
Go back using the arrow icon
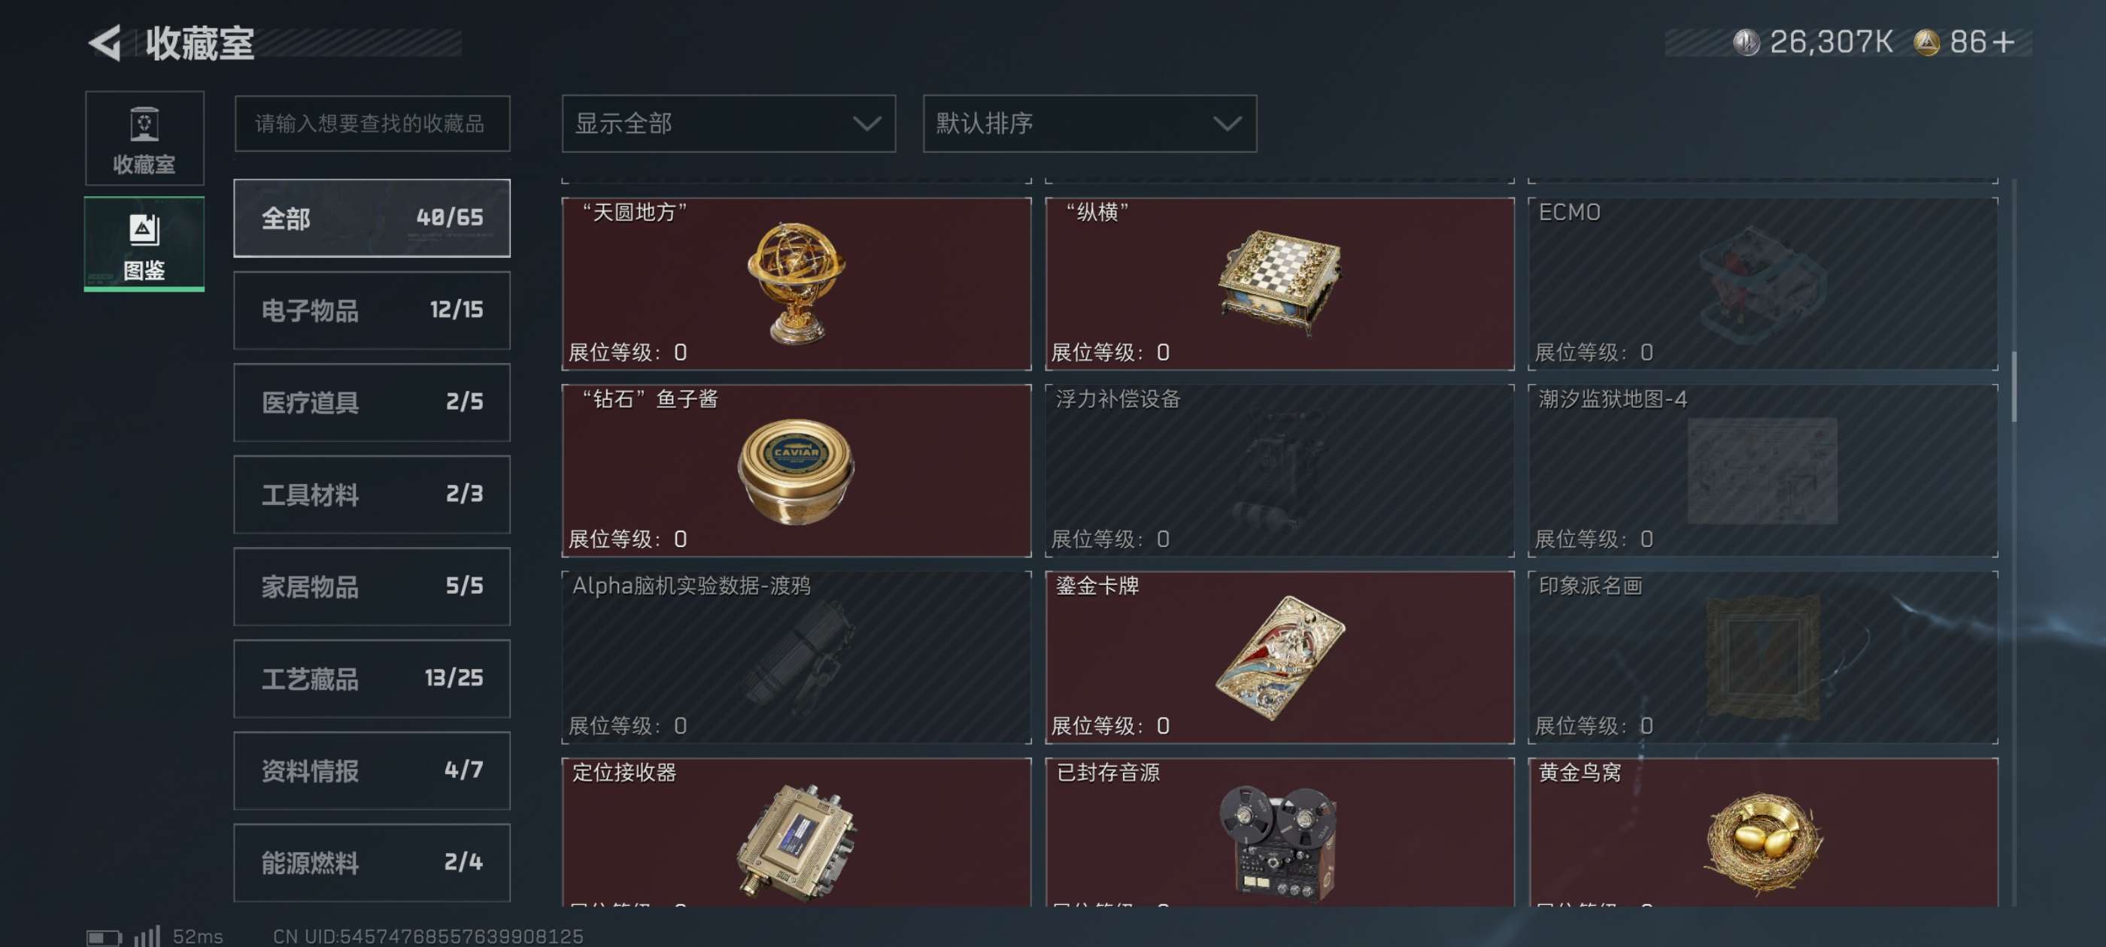[x=105, y=43]
